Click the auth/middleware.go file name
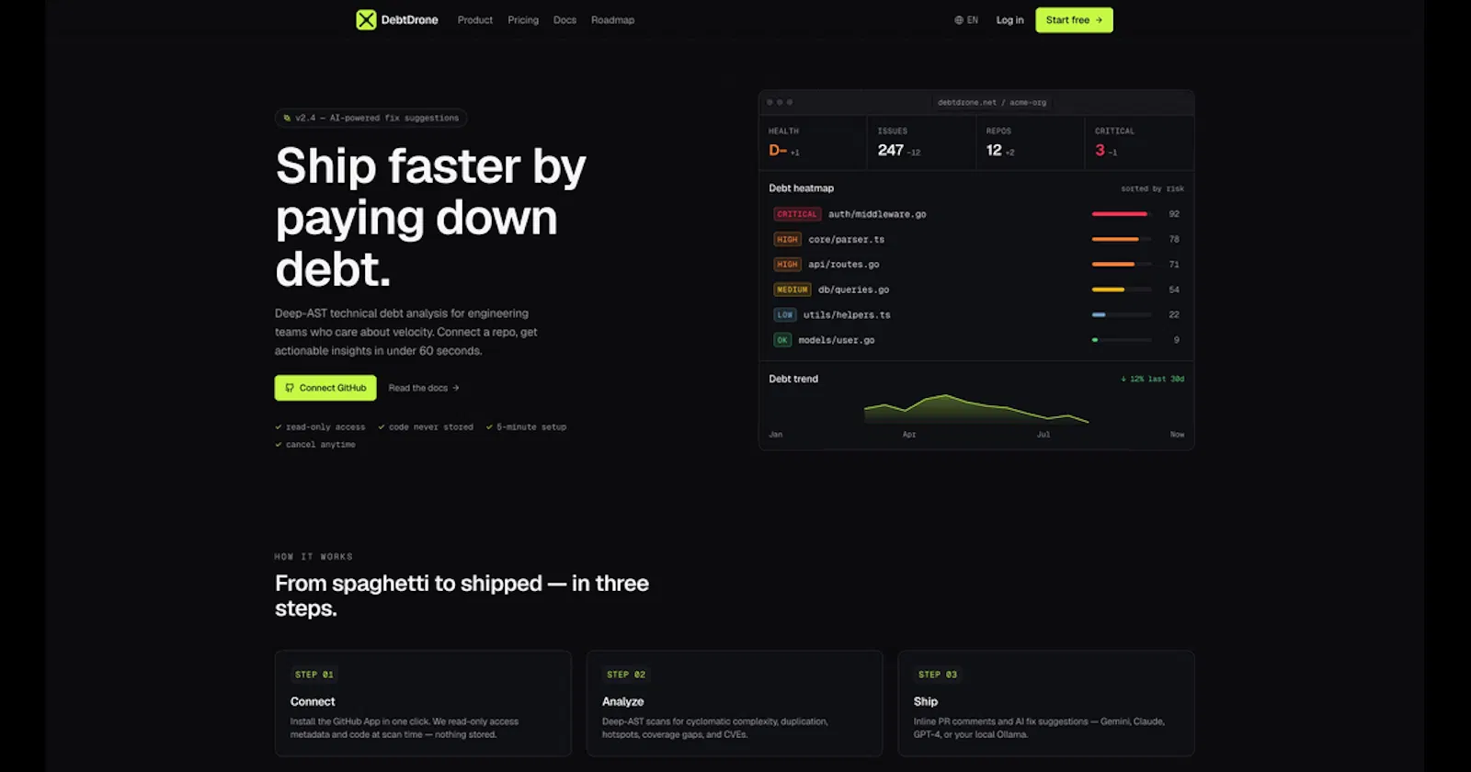1471x772 pixels. 877,214
